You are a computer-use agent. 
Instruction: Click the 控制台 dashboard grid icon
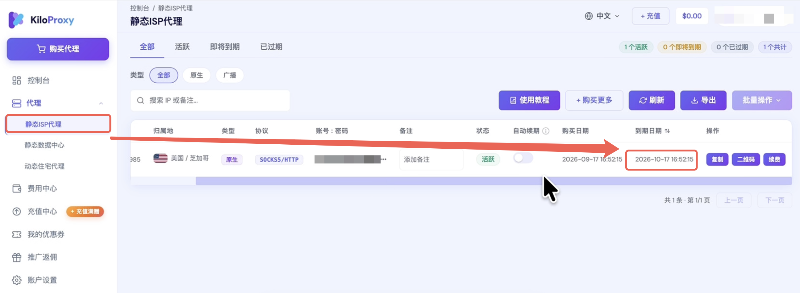coord(16,80)
